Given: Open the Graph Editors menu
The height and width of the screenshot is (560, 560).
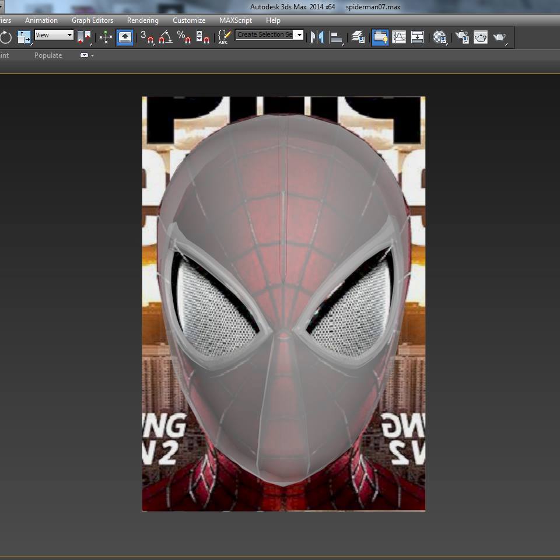Looking at the screenshot, I should pyautogui.click(x=93, y=20).
